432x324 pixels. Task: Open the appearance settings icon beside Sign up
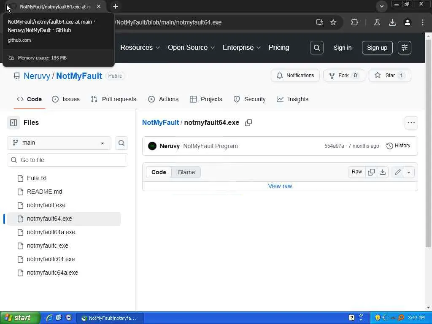(405, 48)
